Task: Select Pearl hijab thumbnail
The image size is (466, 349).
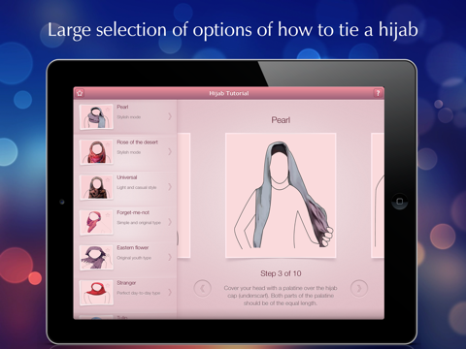Action: pyautogui.click(x=96, y=116)
